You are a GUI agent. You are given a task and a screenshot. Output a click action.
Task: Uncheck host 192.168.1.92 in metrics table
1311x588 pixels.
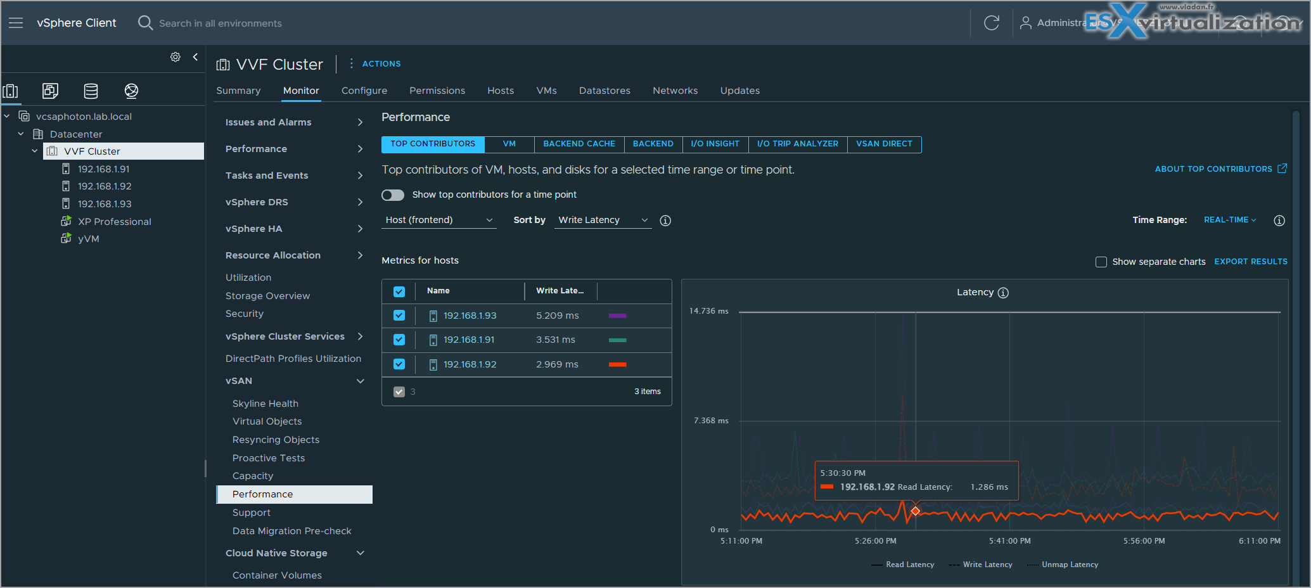[399, 364]
